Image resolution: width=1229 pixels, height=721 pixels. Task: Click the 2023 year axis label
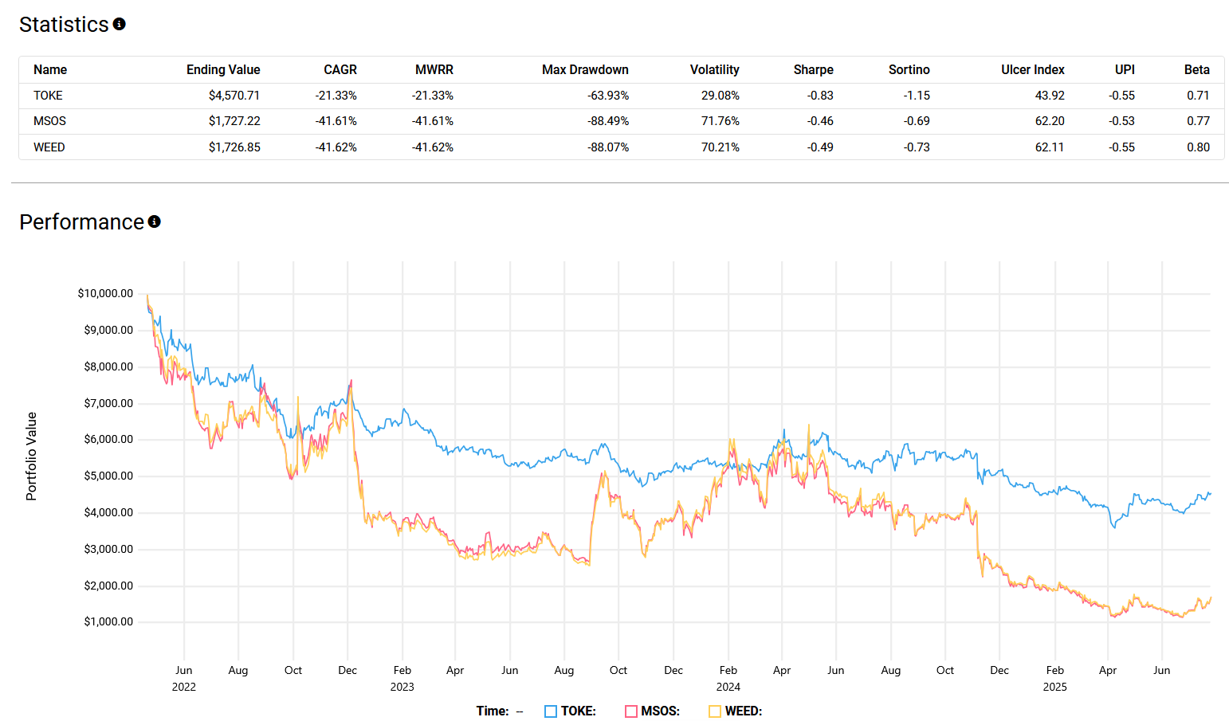click(402, 687)
